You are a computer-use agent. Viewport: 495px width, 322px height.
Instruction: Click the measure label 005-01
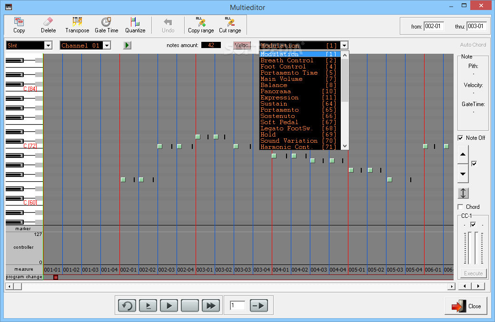click(x=356, y=270)
